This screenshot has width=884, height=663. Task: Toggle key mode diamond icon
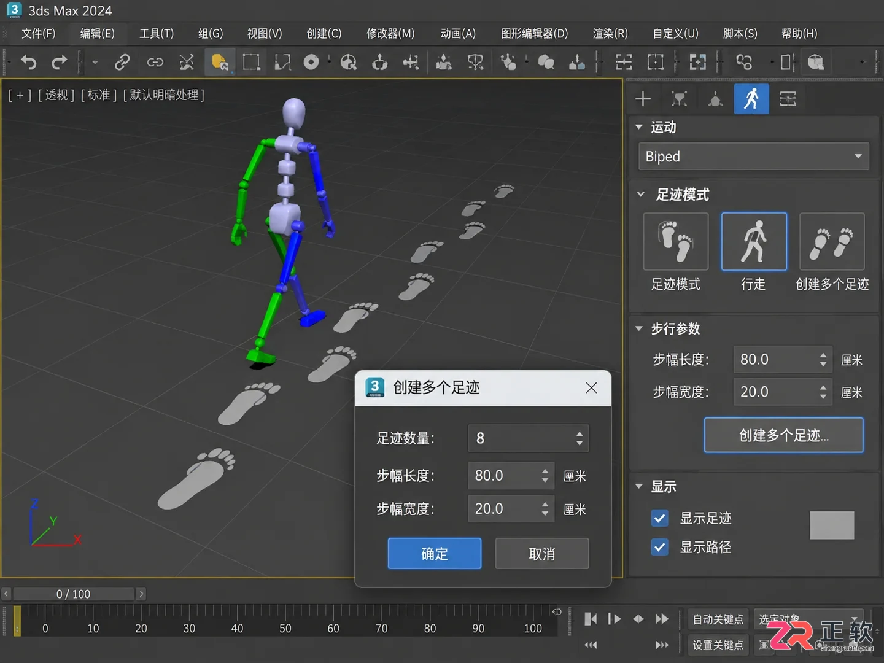click(638, 619)
